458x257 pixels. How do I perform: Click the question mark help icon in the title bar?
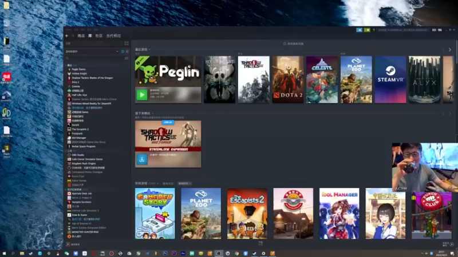pos(374,30)
